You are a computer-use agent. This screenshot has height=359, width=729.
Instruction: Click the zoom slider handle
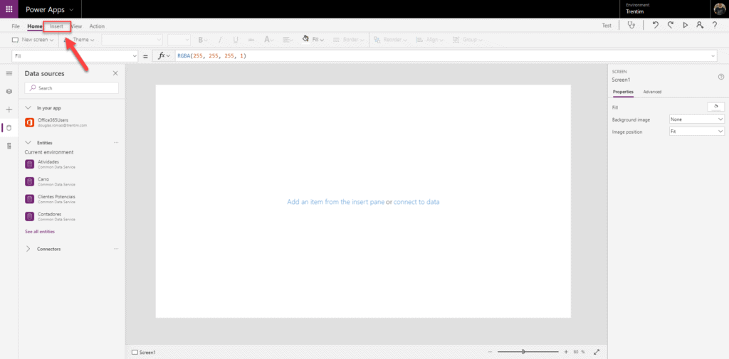pos(523,351)
